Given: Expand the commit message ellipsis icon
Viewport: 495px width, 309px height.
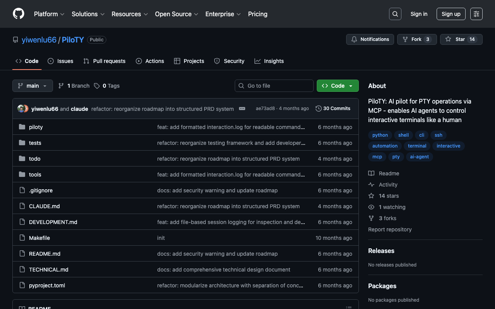Looking at the screenshot, I should (242, 109).
